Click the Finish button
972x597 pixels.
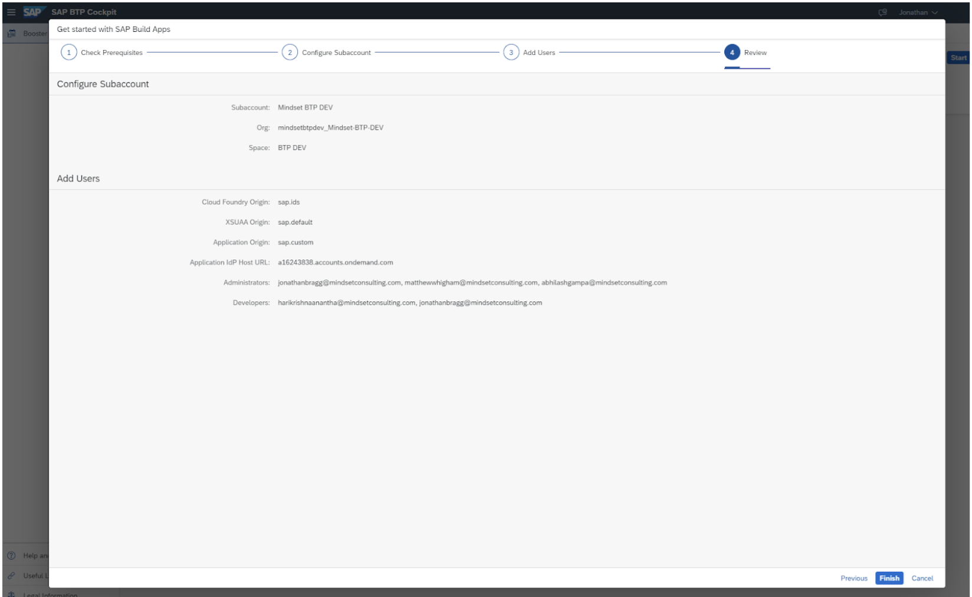[x=890, y=579]
